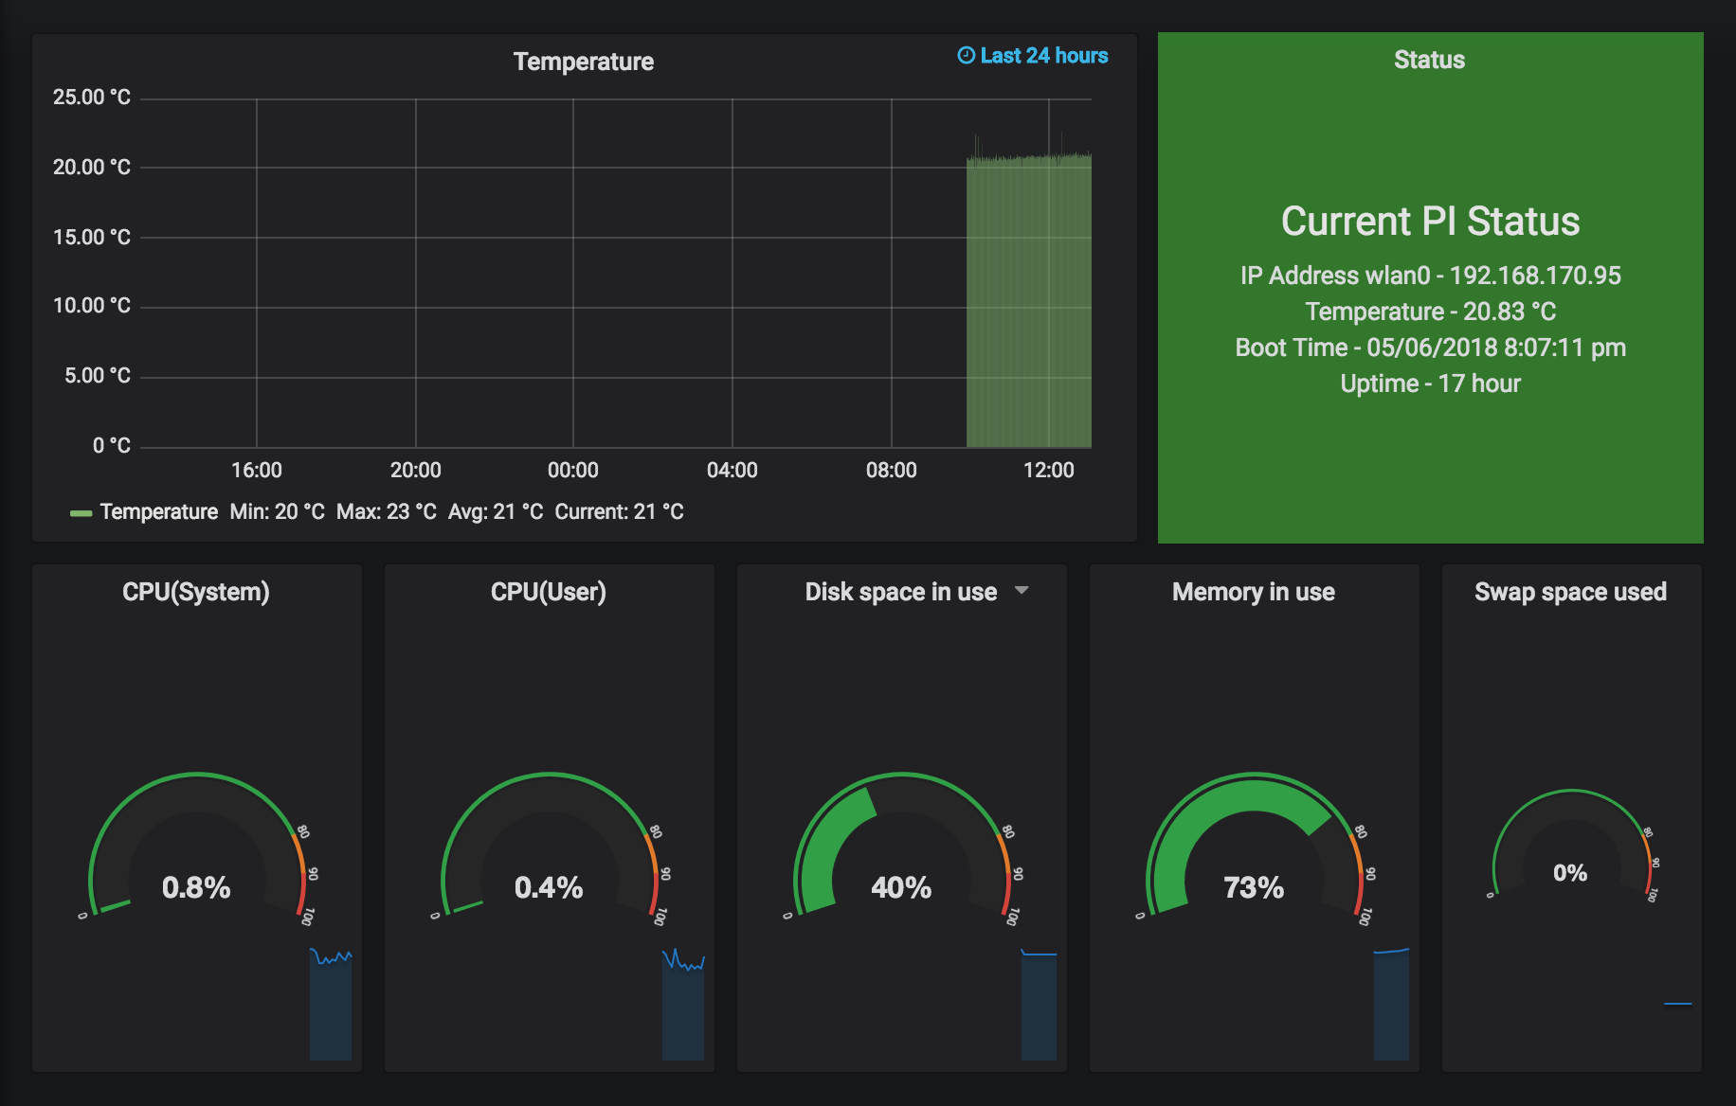Click the IP Address wlan0 line

[1431, 276]
